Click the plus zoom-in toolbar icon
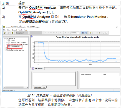The width and height of the screenshot is (121, 108). click(x=65, y=33)
